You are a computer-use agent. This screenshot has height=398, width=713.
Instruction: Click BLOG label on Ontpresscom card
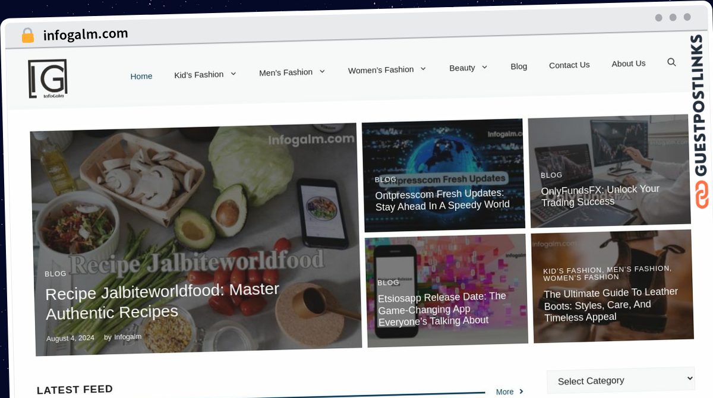(x=386, y=179)
